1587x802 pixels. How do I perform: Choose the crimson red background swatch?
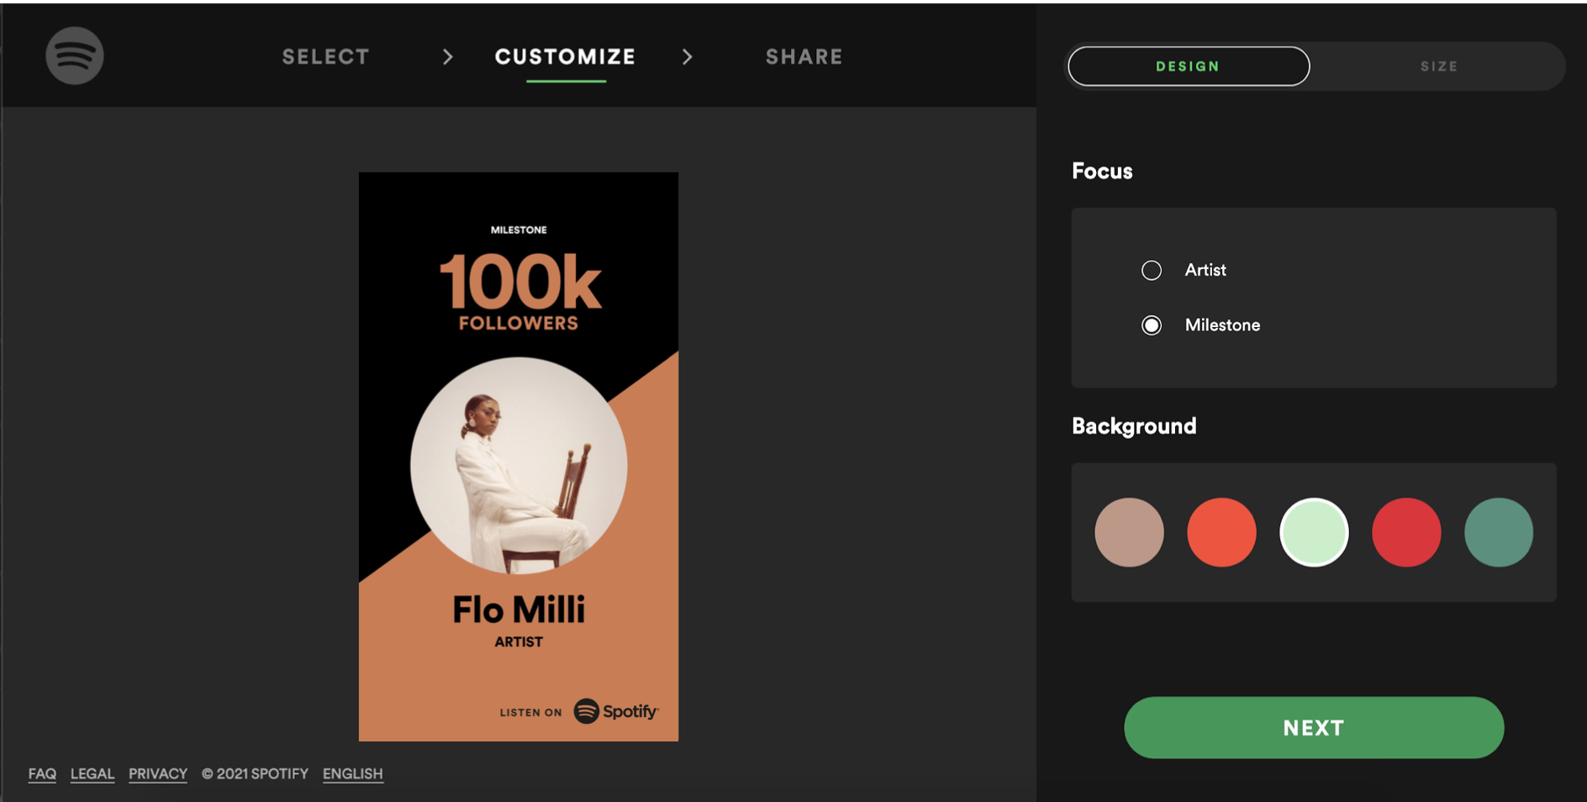(1406, 532)
